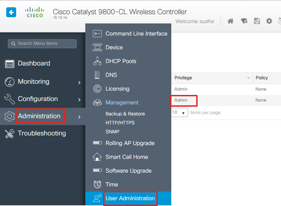
Task: Click the Dashboard icon
Action: [9, 64]
